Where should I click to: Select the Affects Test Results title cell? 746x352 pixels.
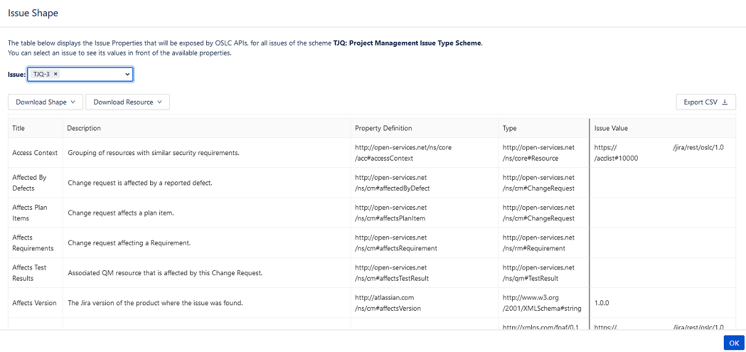click(35, 273)
